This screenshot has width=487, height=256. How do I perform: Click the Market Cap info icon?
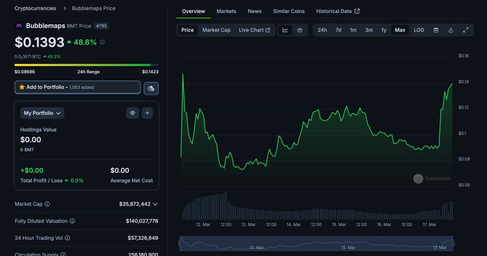point(47,204)
